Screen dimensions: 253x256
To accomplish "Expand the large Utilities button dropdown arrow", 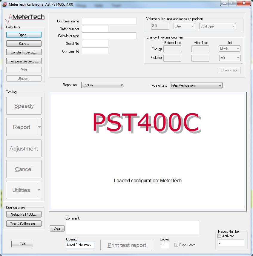I will point(39,190).
